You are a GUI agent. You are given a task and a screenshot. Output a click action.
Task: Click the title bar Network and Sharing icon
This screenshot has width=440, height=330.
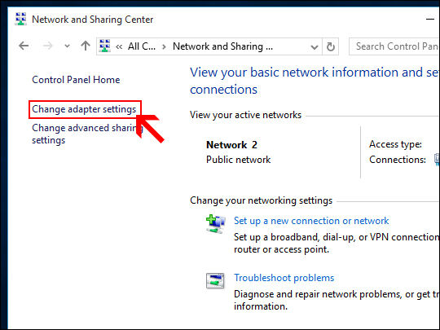[x=20, y=19]
